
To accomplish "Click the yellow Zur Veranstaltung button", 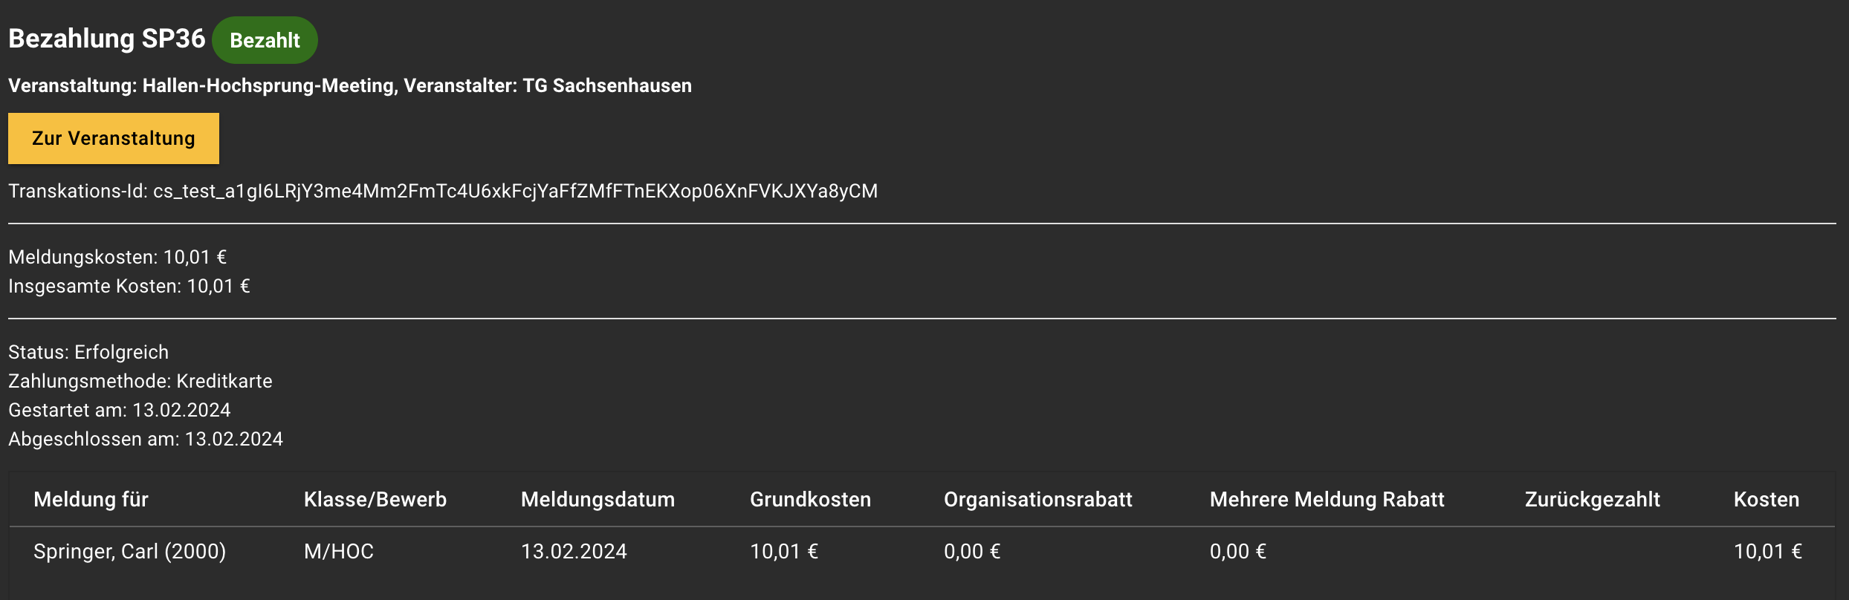I will coord(113,138).
